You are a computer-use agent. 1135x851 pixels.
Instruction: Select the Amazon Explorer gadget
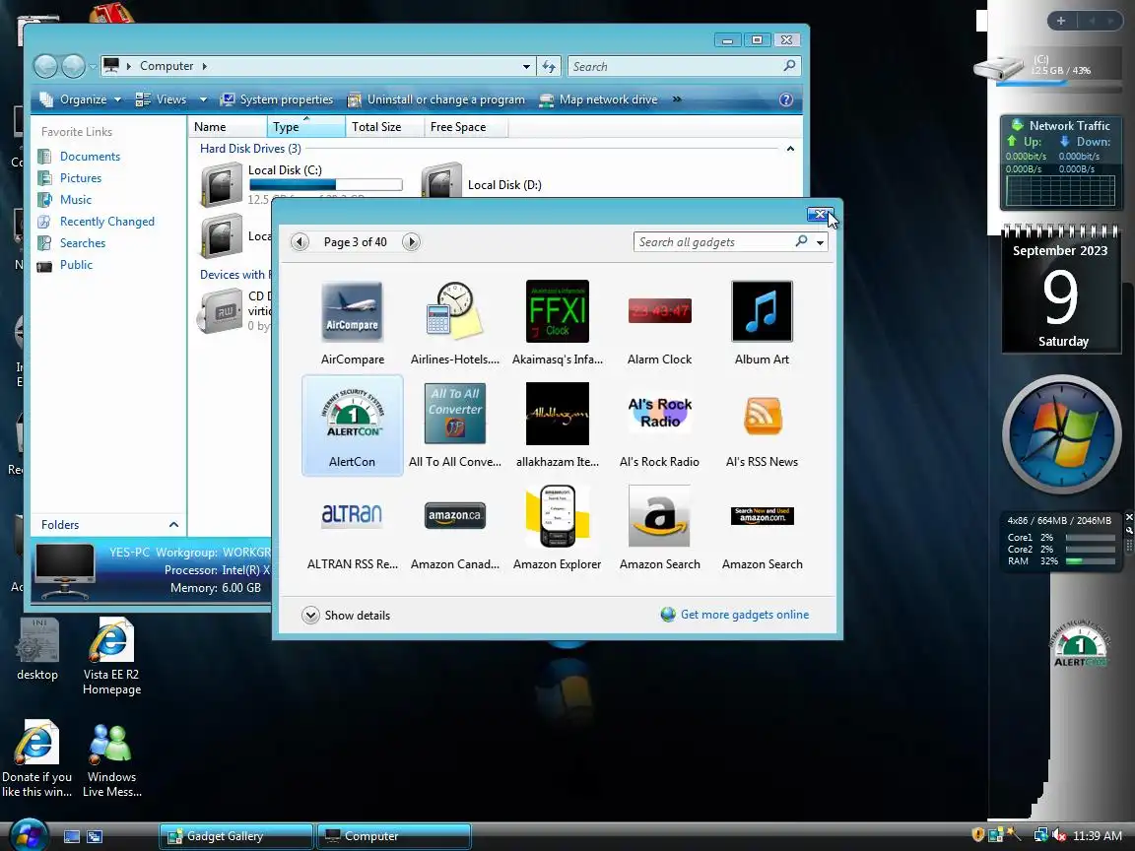tap(558, 516)
